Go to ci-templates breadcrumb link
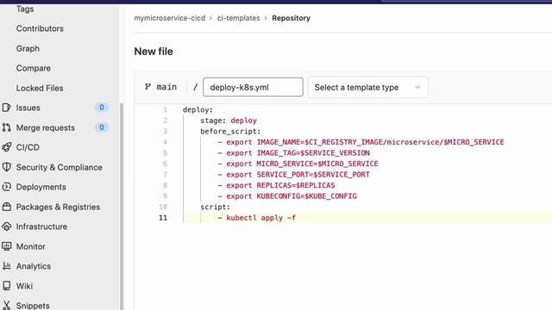 coord(238,18)
